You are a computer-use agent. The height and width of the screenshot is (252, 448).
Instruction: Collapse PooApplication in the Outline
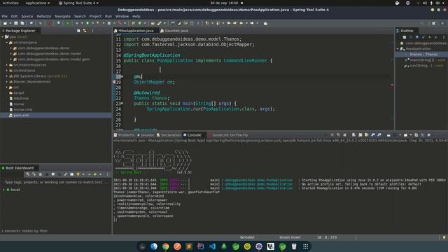(398, 49)
